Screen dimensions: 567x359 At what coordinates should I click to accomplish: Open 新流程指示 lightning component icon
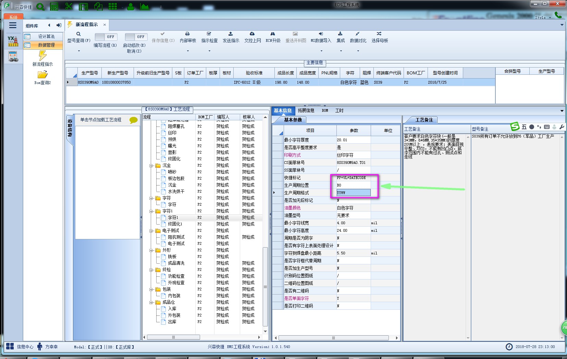coord(42,55)
